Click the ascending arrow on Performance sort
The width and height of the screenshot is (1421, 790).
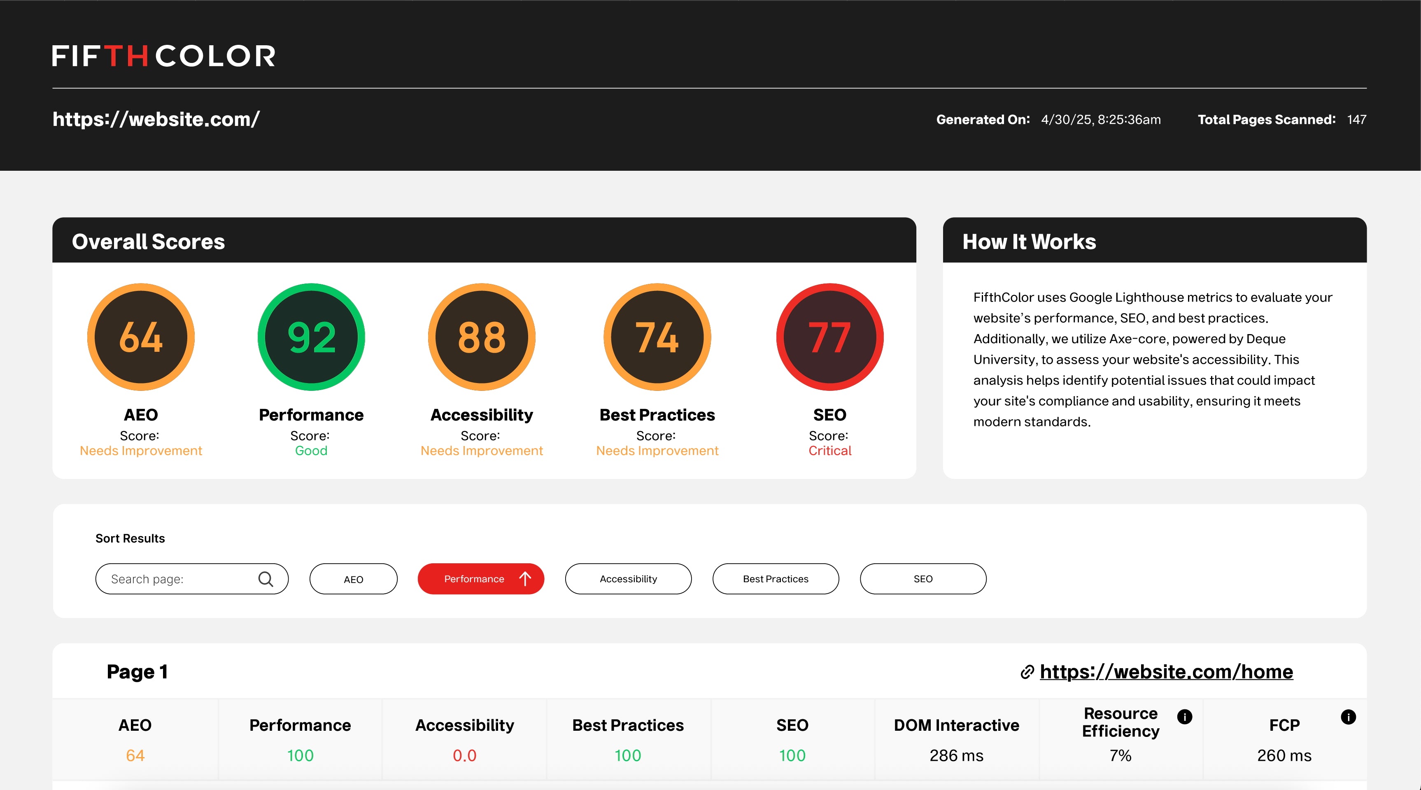tap(525, 579)
